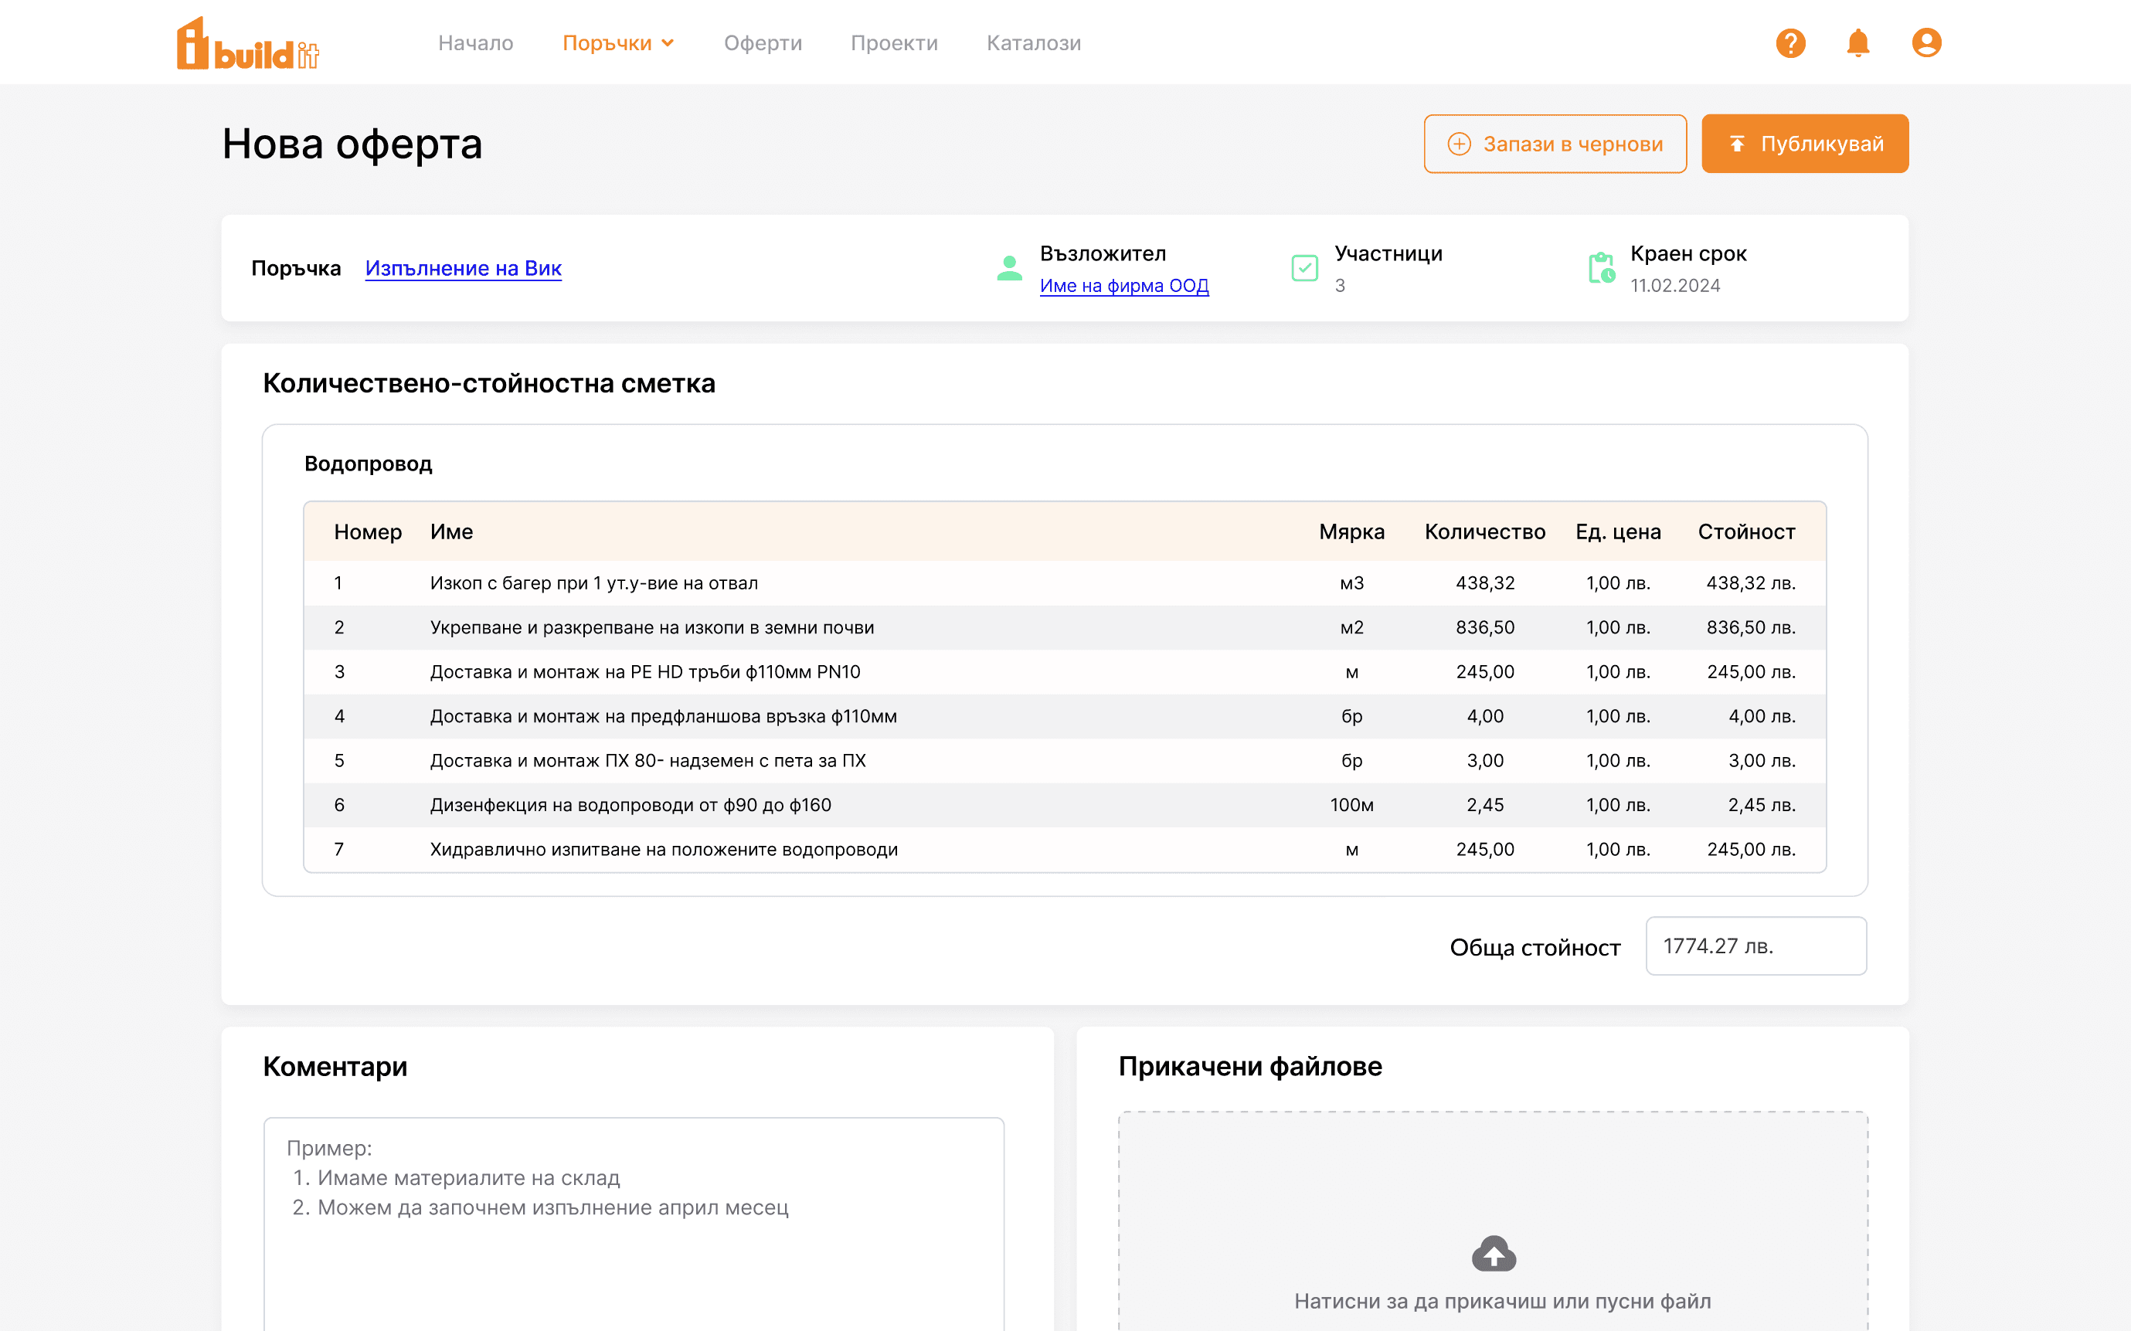Select row Хидравлично изпитване на положените водопроводи
The width and height of the screenshot is (2131, 1331).
(1064, 850)
